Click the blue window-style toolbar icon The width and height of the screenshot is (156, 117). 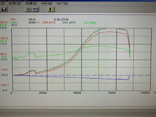point(35,9)
